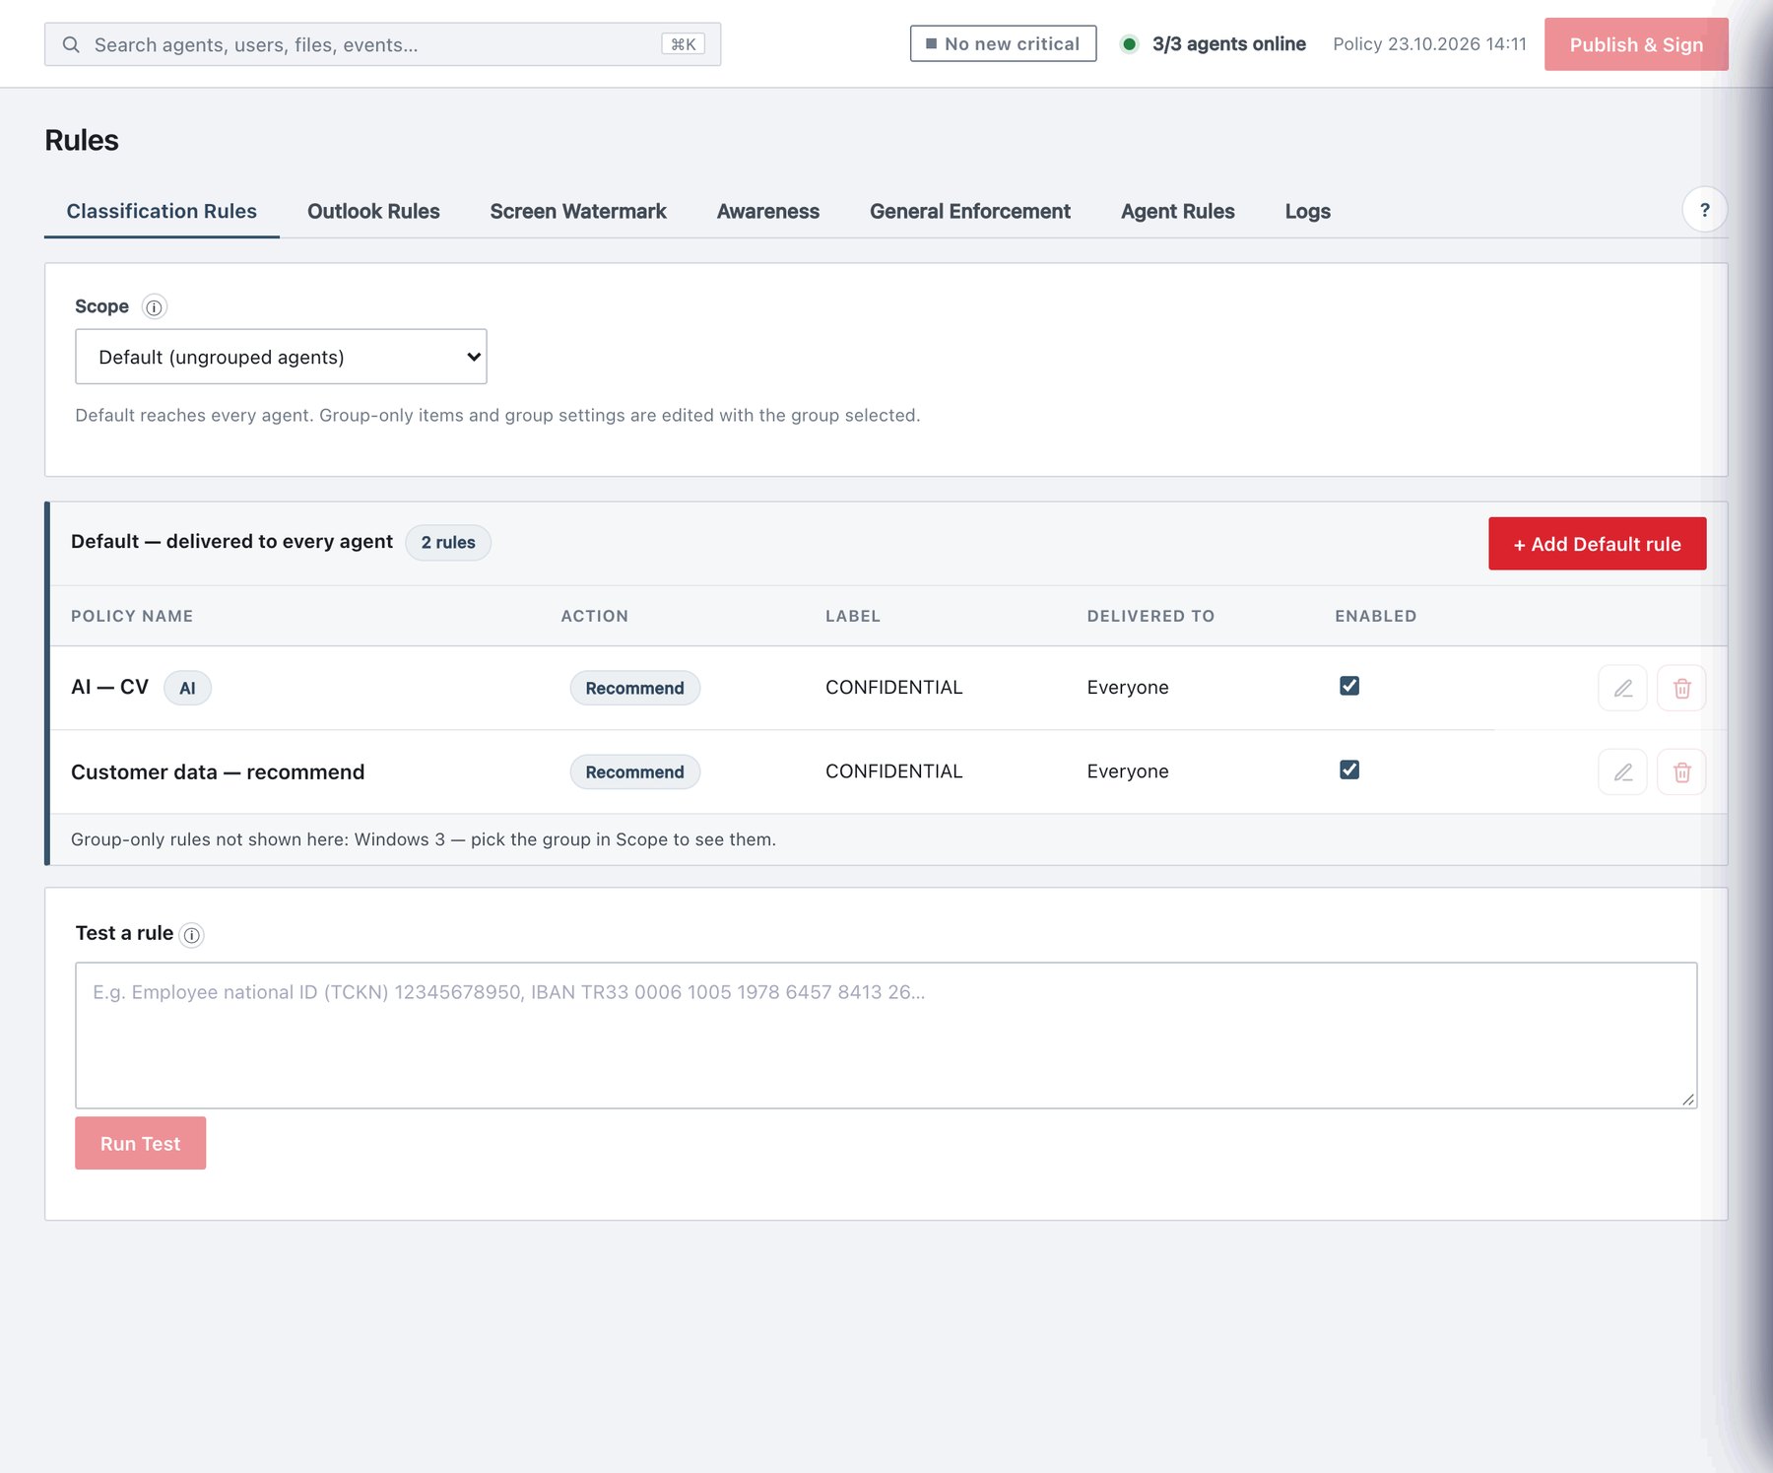Open the Logs tab
The height and width of the screenshot is (1473, 1773).
click(x=1308, y=211)
